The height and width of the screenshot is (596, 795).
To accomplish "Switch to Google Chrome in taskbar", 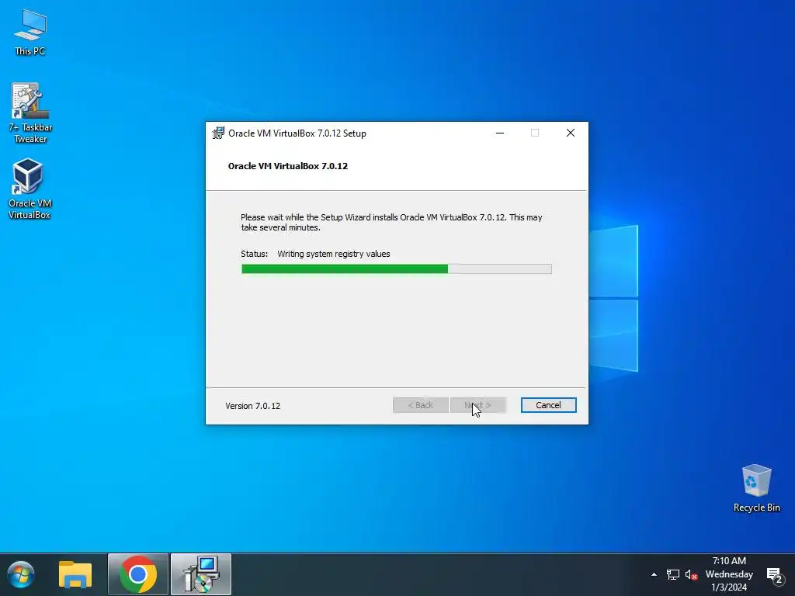I will 138,575.
